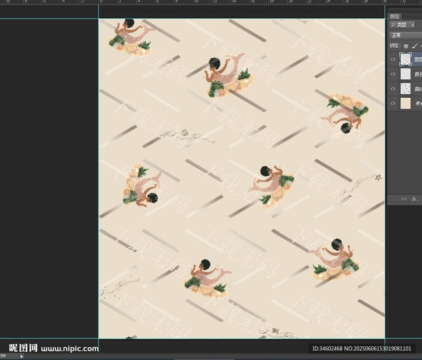
Task: Hide the selected top 图层 layer's eye
Action: (x=393, y=59)
